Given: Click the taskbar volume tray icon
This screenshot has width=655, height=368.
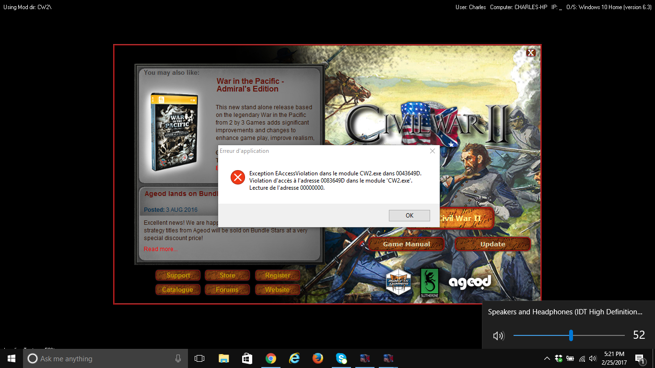Looking at the screenshot, I should coord(593,358).
